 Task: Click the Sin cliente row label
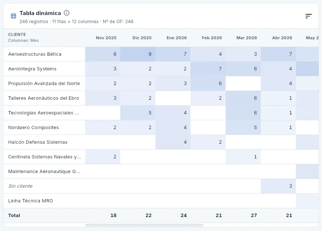pyautogui.click(x=20, y=186)
